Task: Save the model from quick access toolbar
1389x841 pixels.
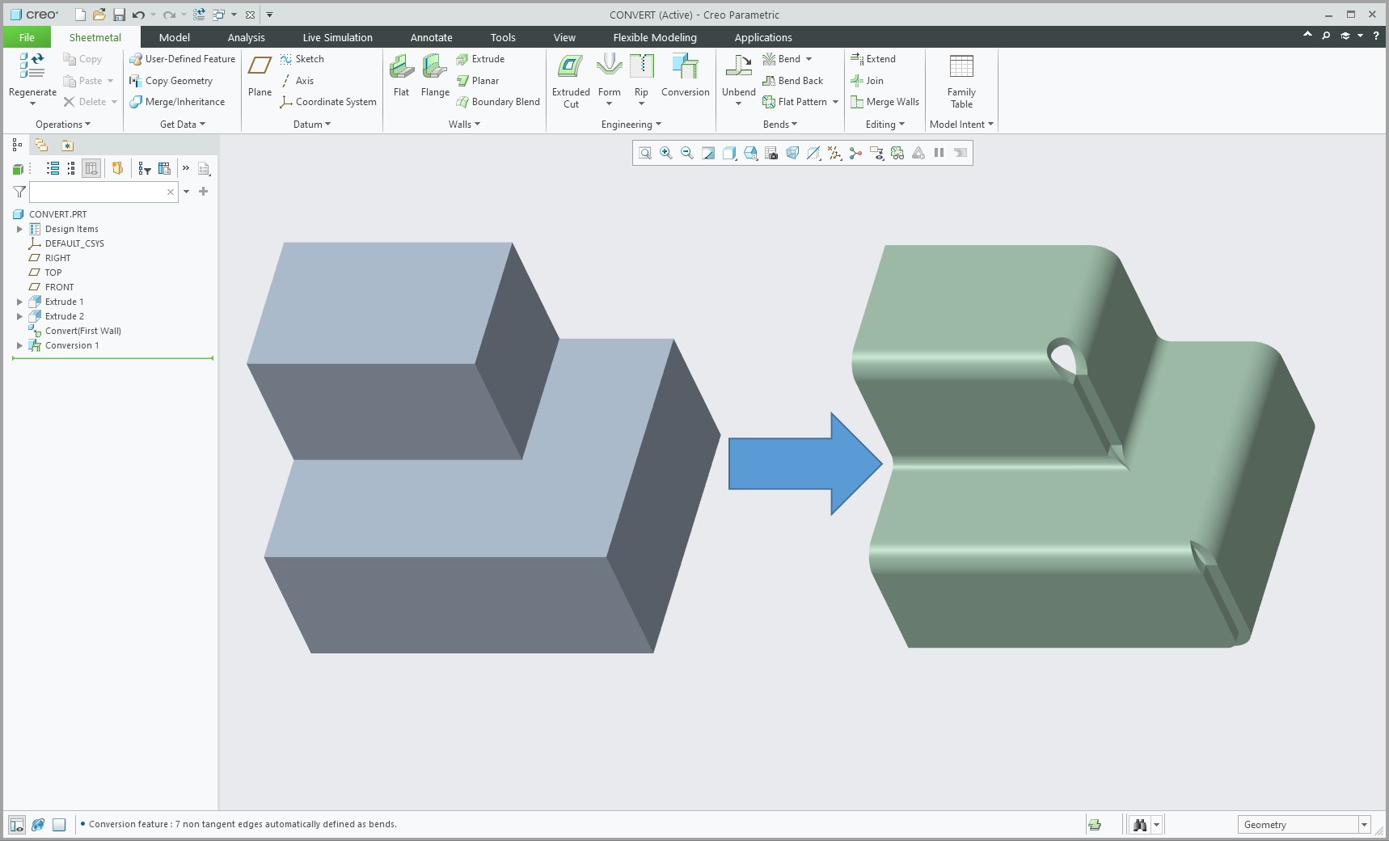Action: tap(119, 15)
